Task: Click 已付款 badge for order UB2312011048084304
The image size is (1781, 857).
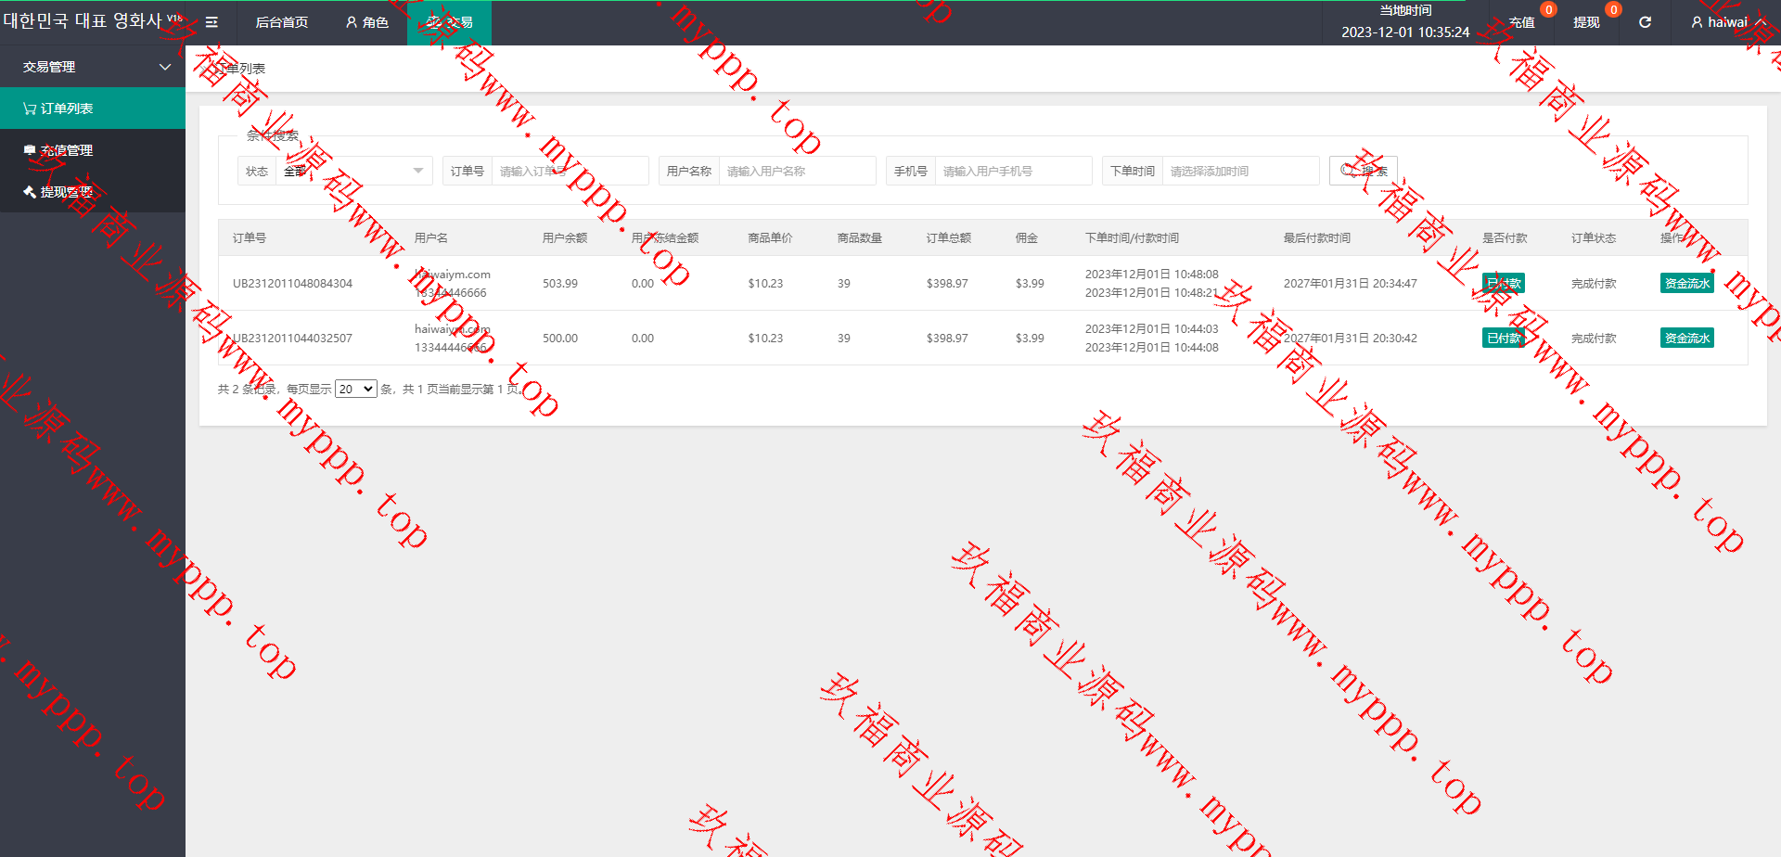Action: click(x=1503, y=283)
